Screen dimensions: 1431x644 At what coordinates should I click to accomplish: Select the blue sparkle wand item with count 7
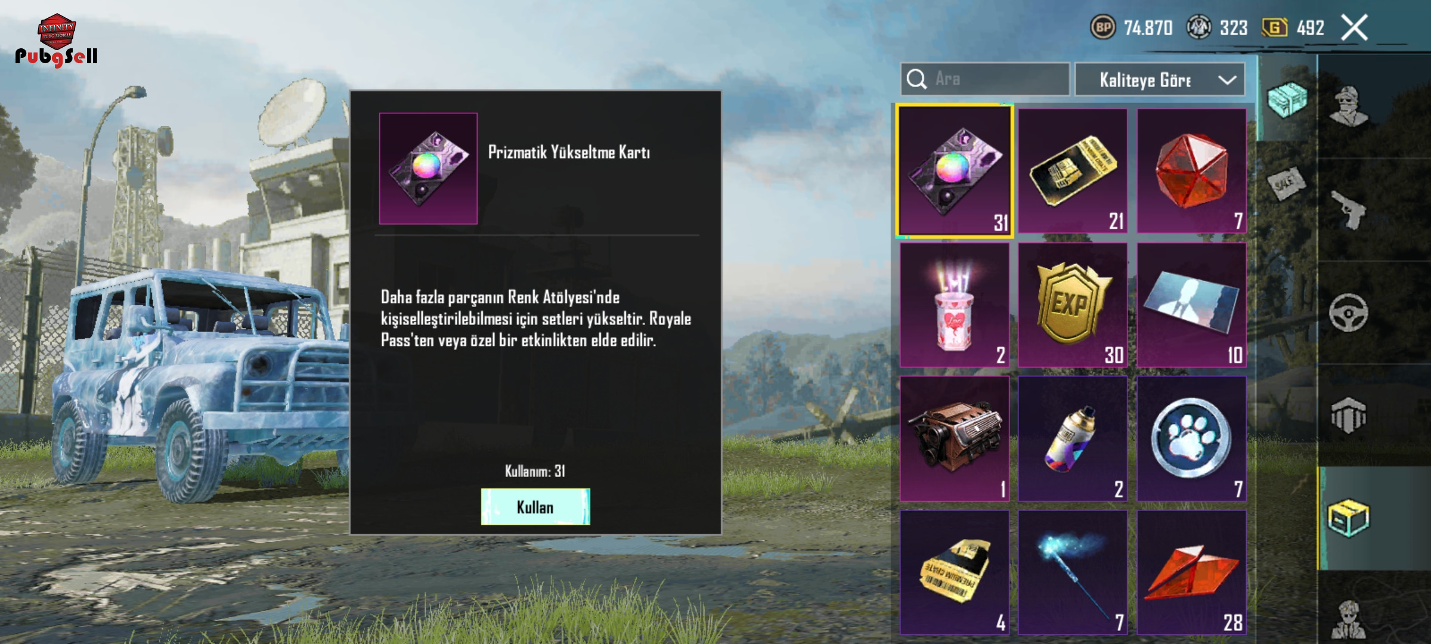pos(1073,572)
